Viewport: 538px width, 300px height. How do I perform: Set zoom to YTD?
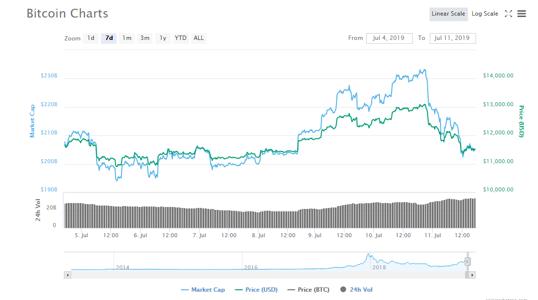click(181, 38)
